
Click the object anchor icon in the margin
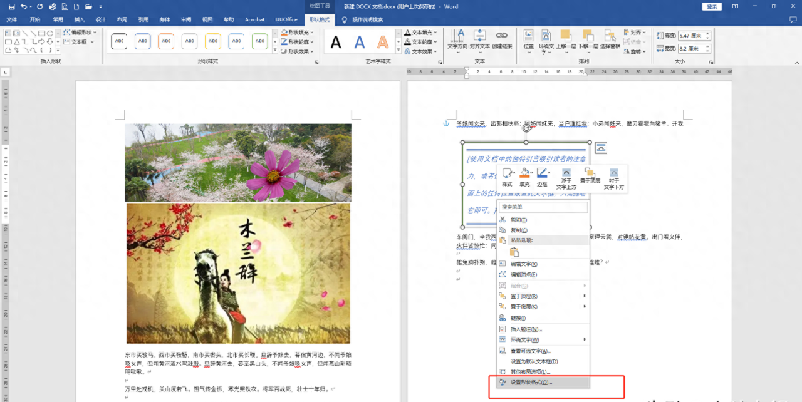447,123
